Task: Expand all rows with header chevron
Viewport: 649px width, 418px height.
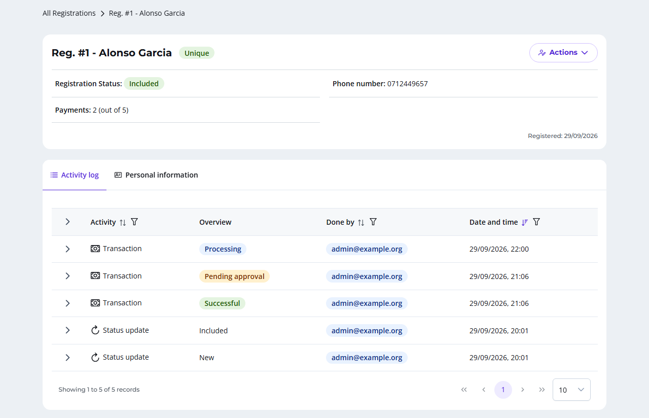Action: click(x=67, y=222)
